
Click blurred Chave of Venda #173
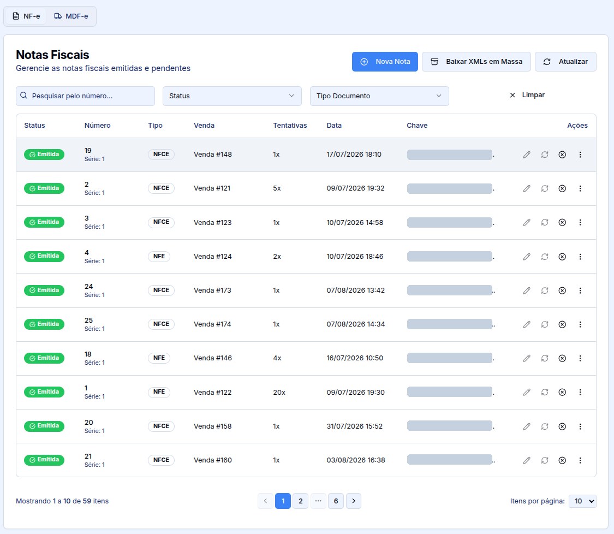click(451, 290)
